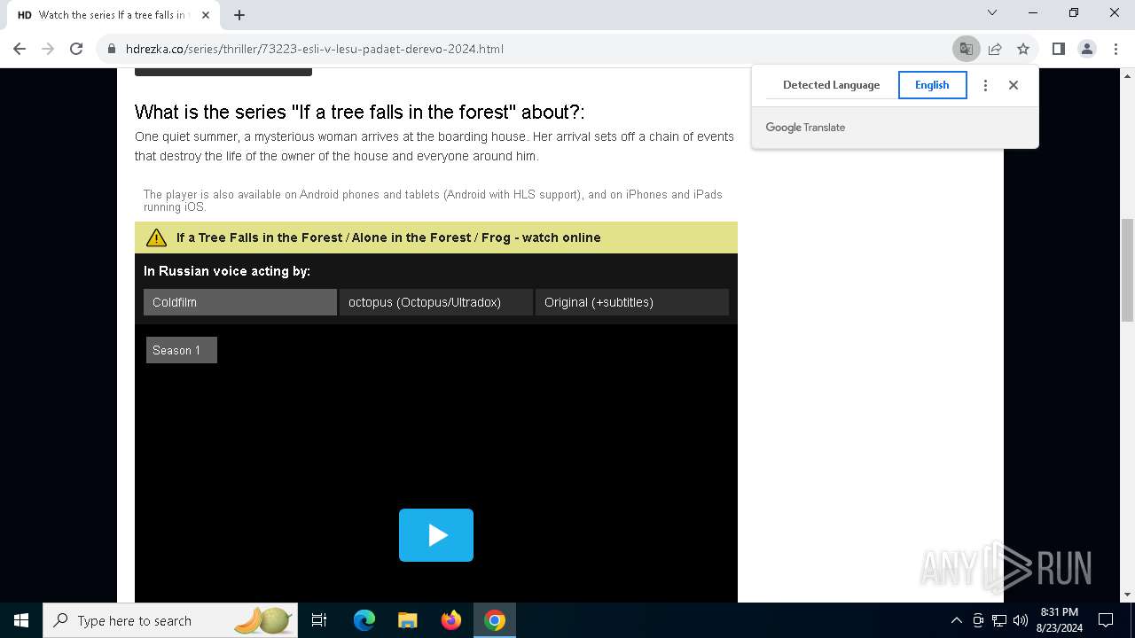Click the address bar URL
Viewport: 1135px width, 638px height.
tap(315, 49)
